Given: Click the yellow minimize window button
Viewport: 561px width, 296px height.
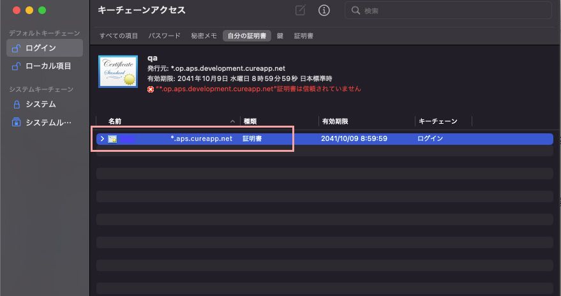Looking at the screenshot, I should [29, 10].
